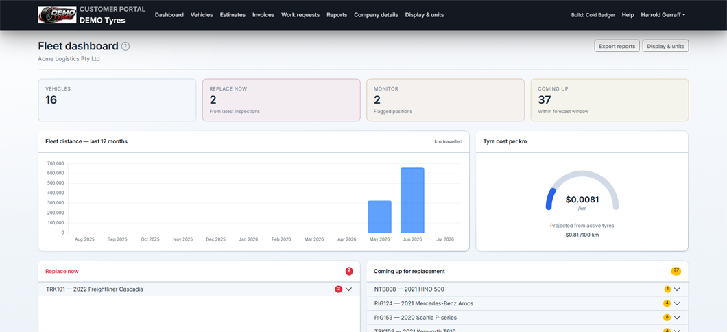Click the yellow 8 badge on RIG153 row

tap(667, 318)
